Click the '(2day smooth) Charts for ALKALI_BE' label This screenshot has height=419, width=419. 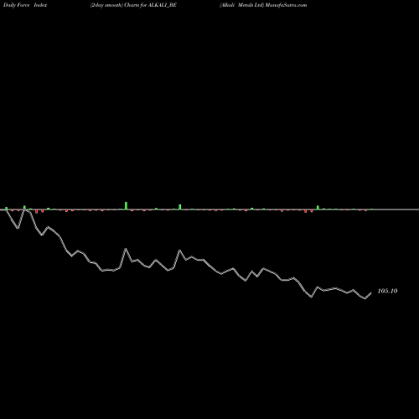point(133,5)
